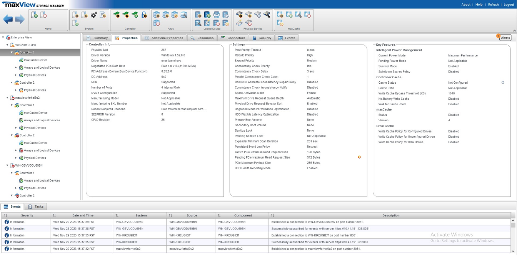Switch to the Tasks tab
Image resolution: width=517 pixels, height=256 pixels.
36,206
